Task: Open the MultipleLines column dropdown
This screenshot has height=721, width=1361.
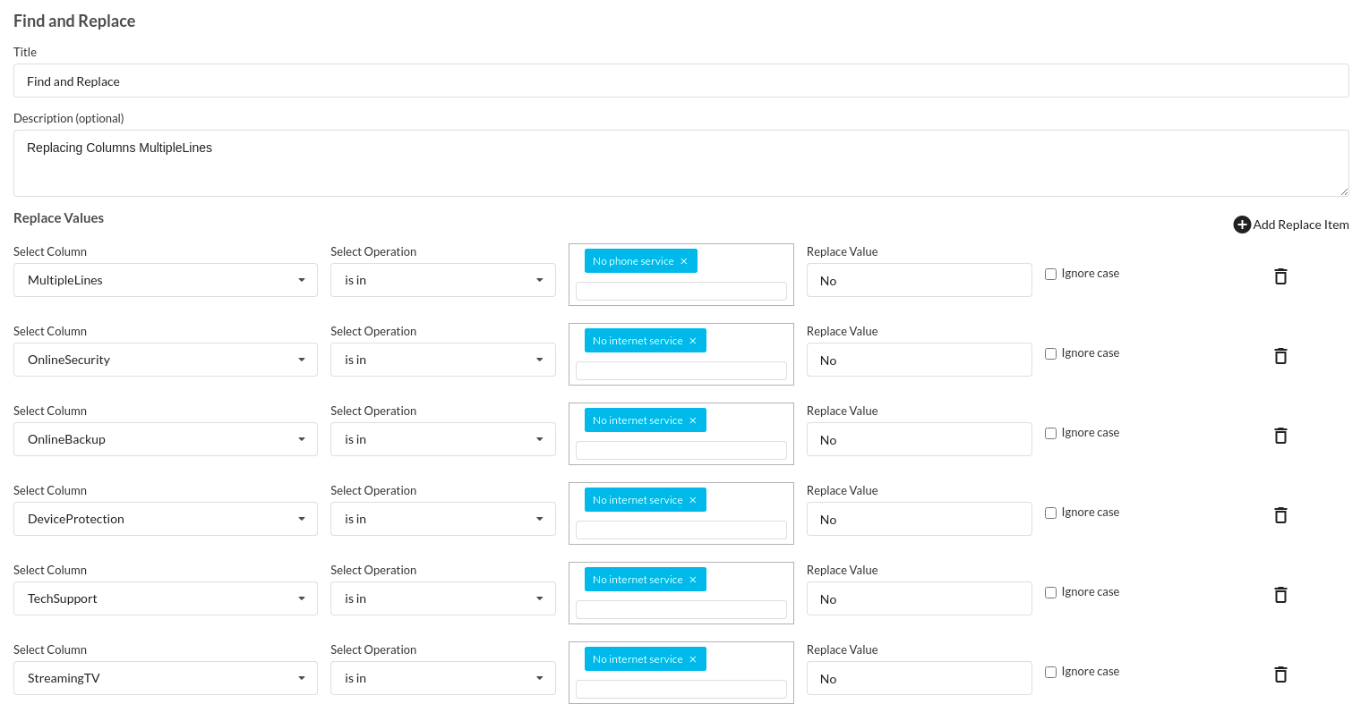Action: (x=166, y=280)
